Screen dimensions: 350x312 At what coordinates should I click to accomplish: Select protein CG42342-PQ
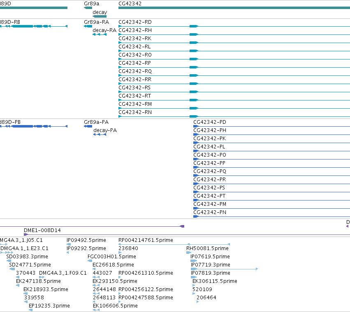[x=210, y=171]
